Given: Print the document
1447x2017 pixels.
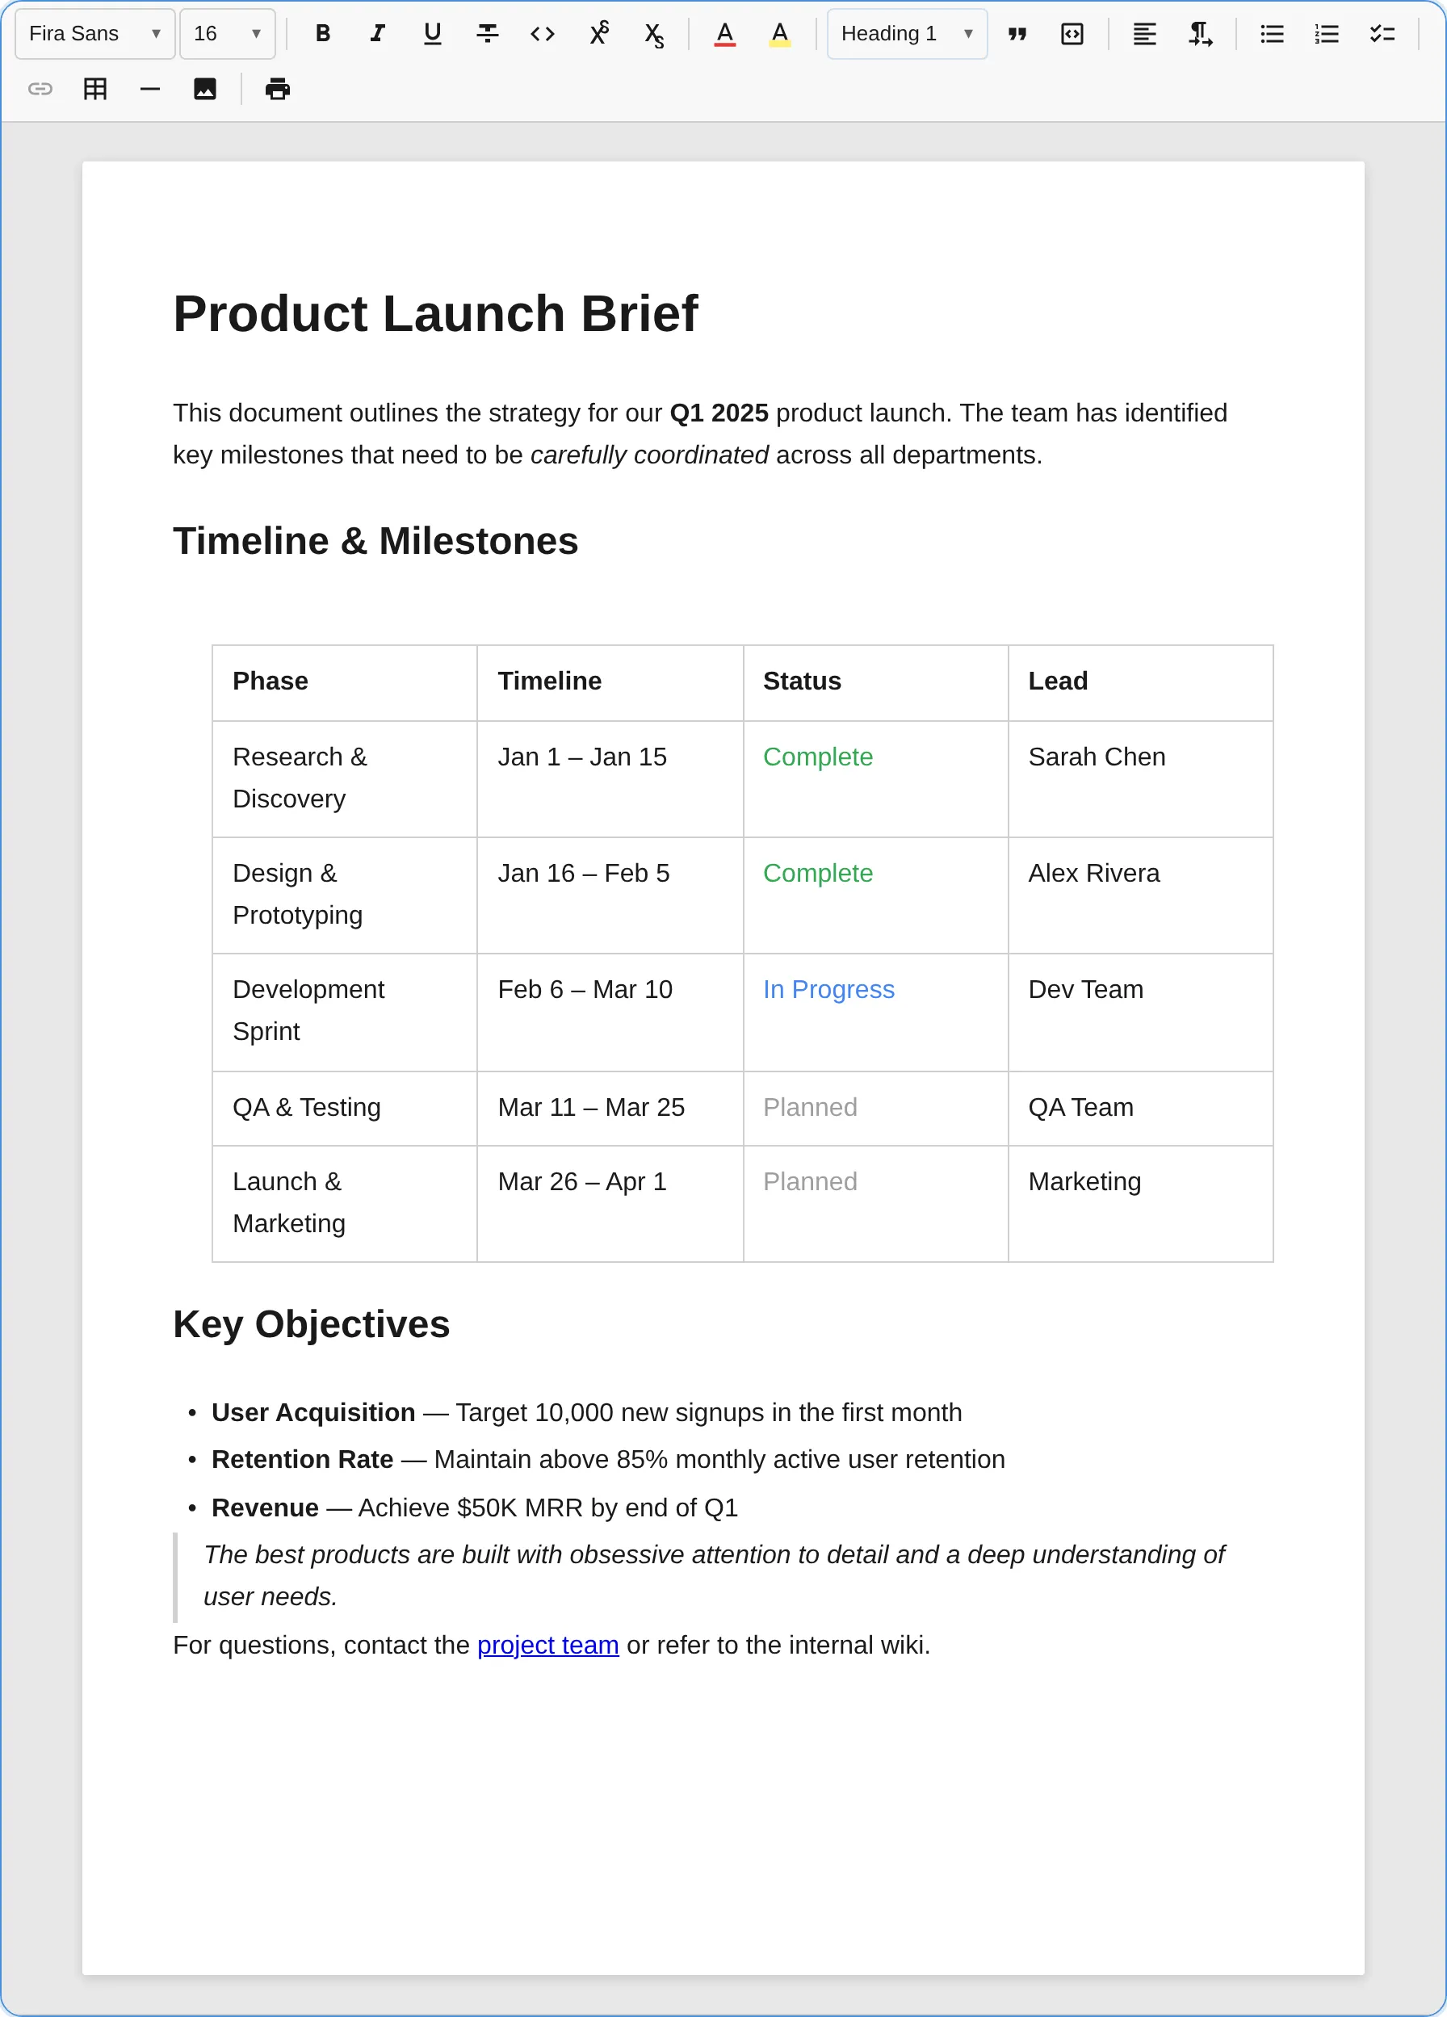Looking at the screenshot, I should pyautogui.click(x=278, y=89).
